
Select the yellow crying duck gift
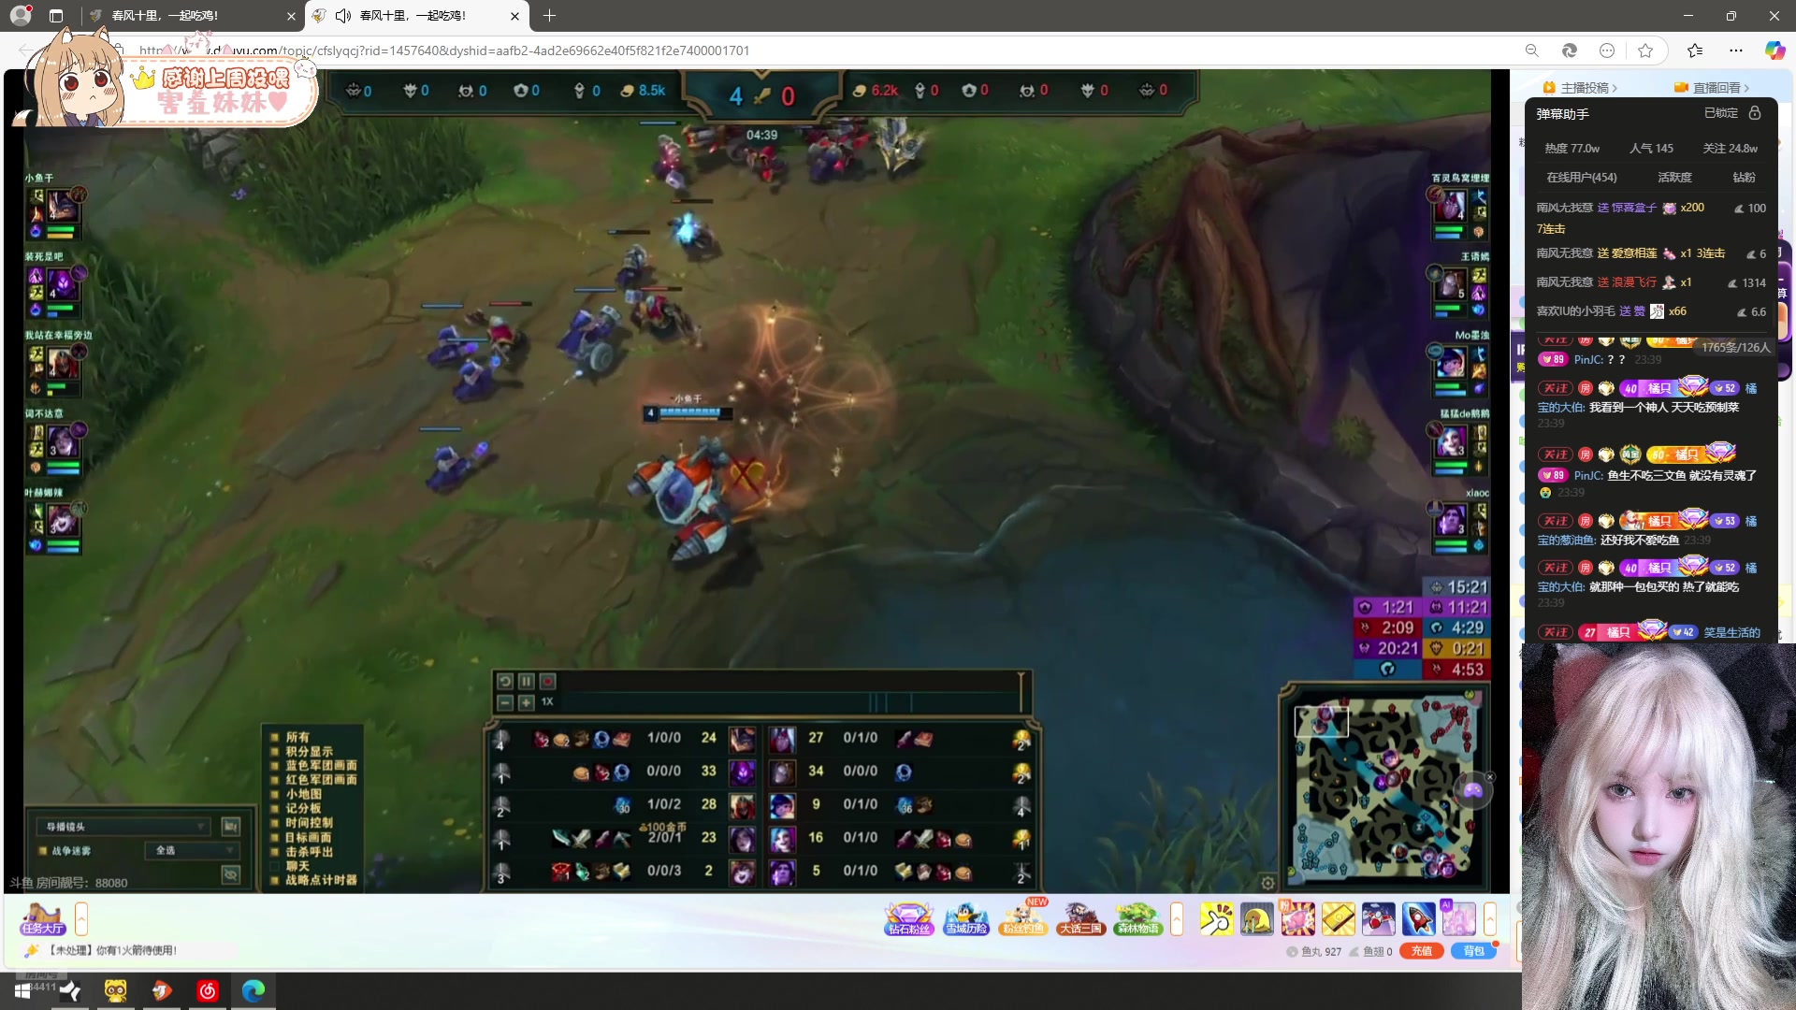1256,919
